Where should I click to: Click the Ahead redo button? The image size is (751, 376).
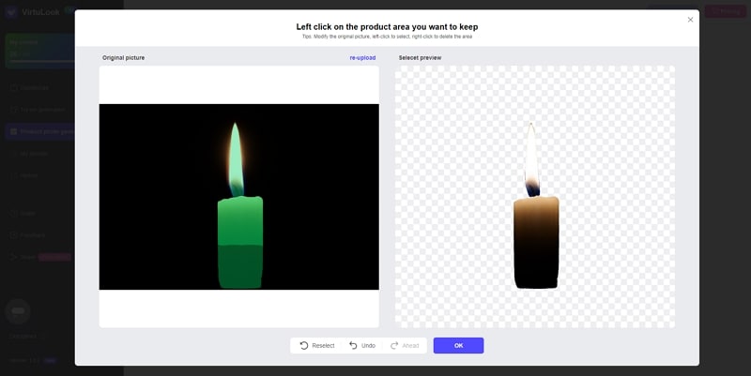click(x=405, y=345)
